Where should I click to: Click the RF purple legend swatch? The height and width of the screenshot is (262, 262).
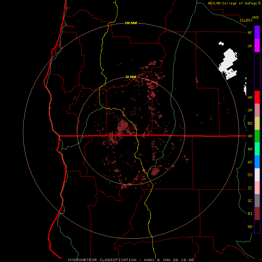coord(257,32)
